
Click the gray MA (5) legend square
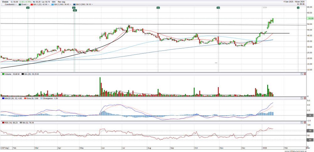20,123
